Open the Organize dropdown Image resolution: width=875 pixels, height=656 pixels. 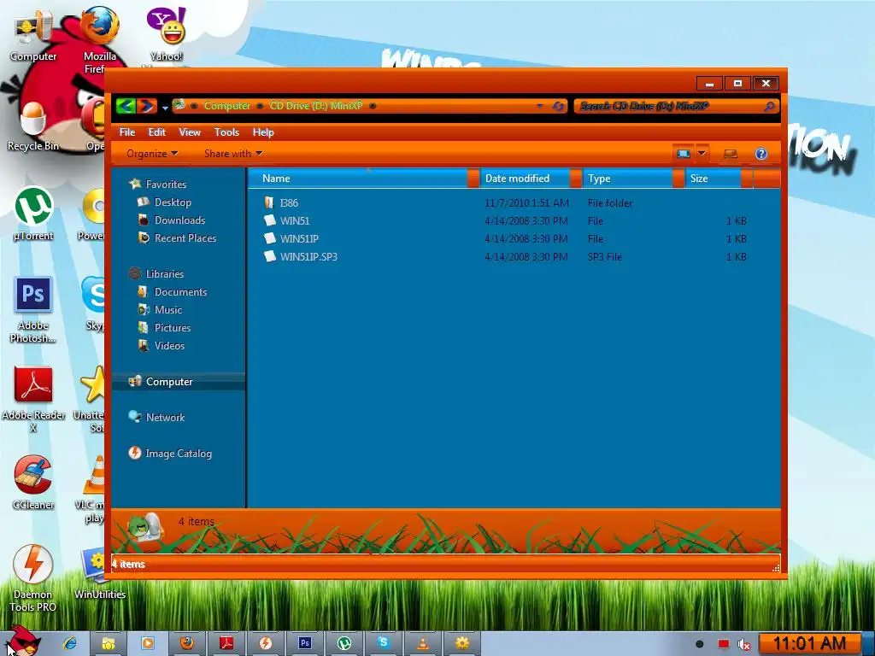tap(152, 154)
